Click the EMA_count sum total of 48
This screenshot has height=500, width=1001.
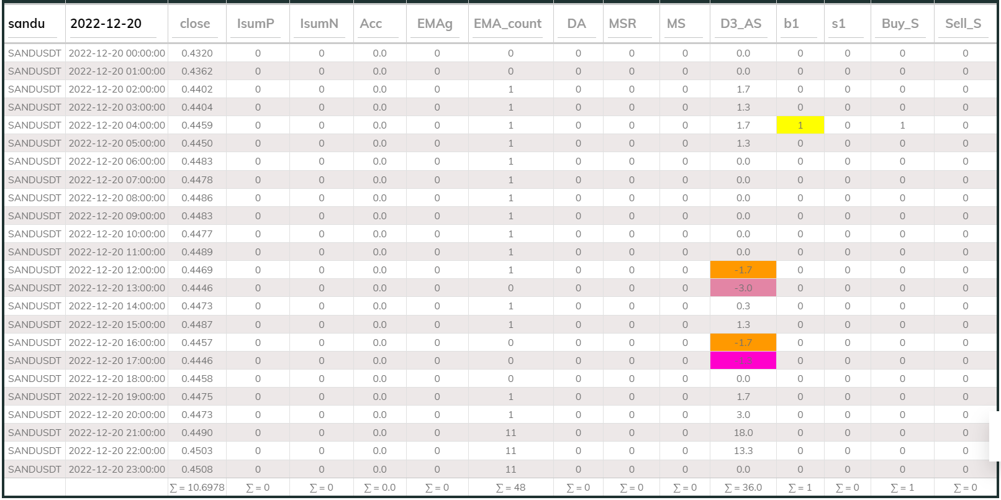coord(510,488)
